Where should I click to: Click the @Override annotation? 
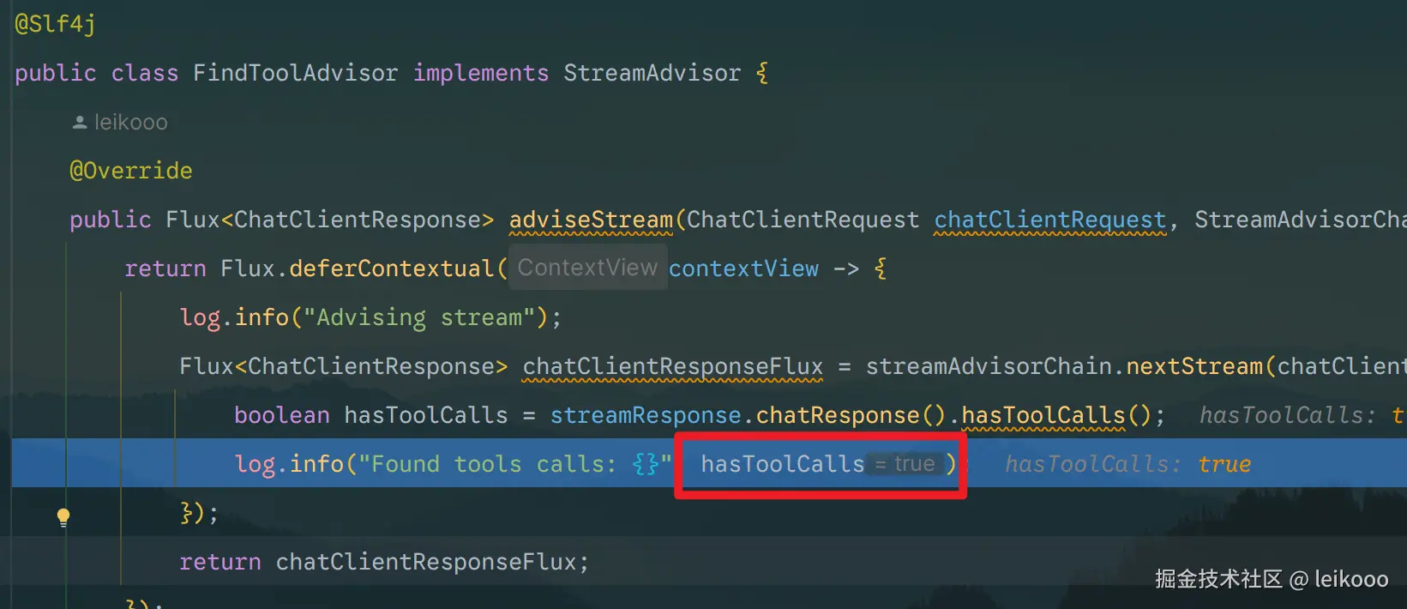[131, 171]
